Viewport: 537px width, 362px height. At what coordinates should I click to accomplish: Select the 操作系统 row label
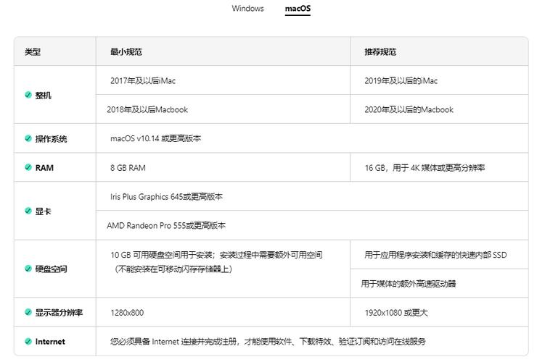[51, 139]
